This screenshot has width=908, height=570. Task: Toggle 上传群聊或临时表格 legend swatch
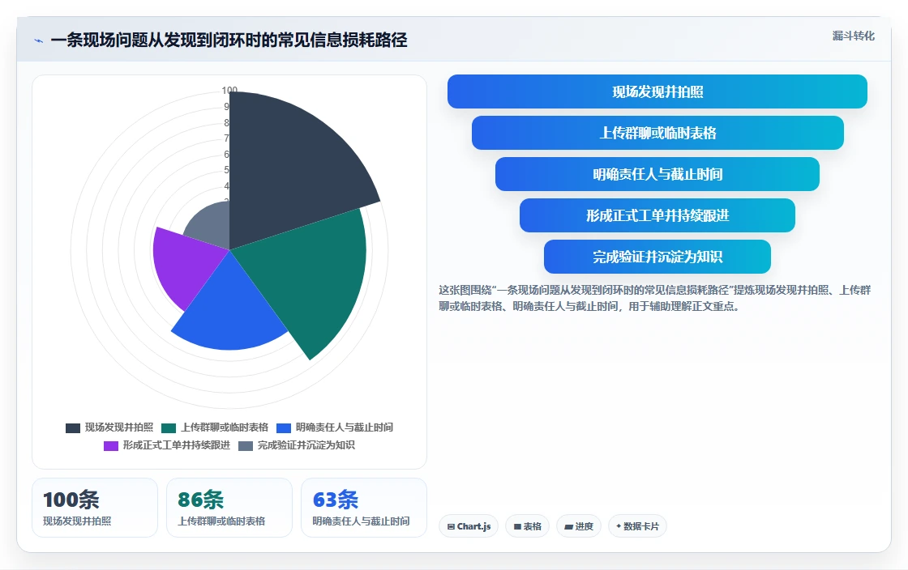coord(169,427)
